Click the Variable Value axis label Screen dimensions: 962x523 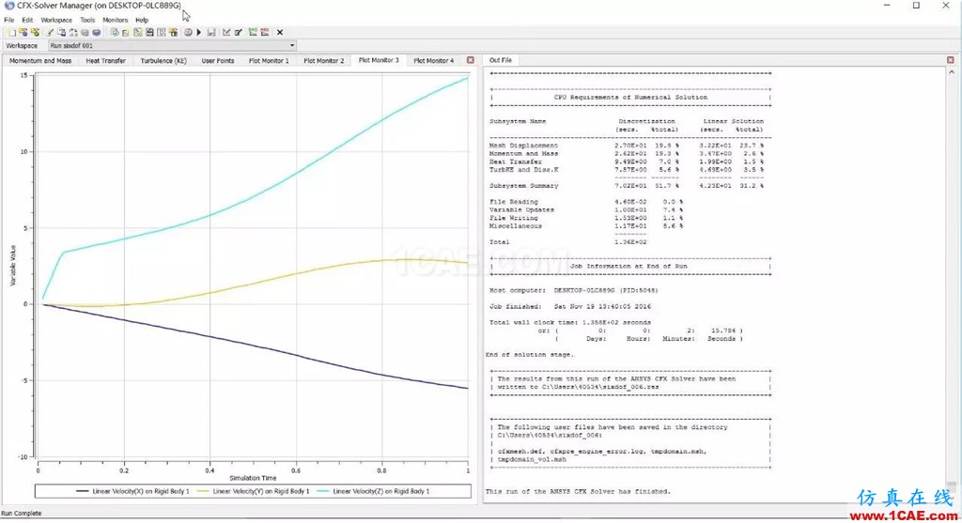click(x=13, y=266)
